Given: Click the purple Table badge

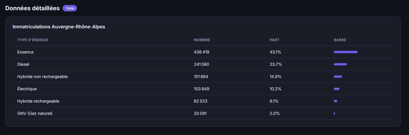Looking at the screenshot, I should click(x=70, y=8).
